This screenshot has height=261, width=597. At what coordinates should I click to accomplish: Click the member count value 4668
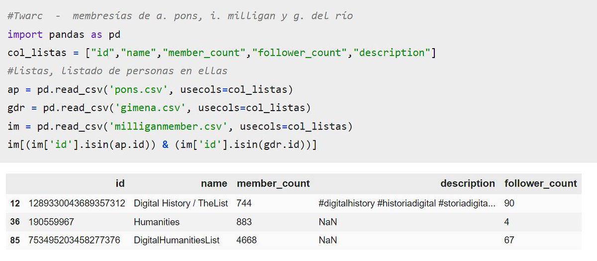(247, 240)
